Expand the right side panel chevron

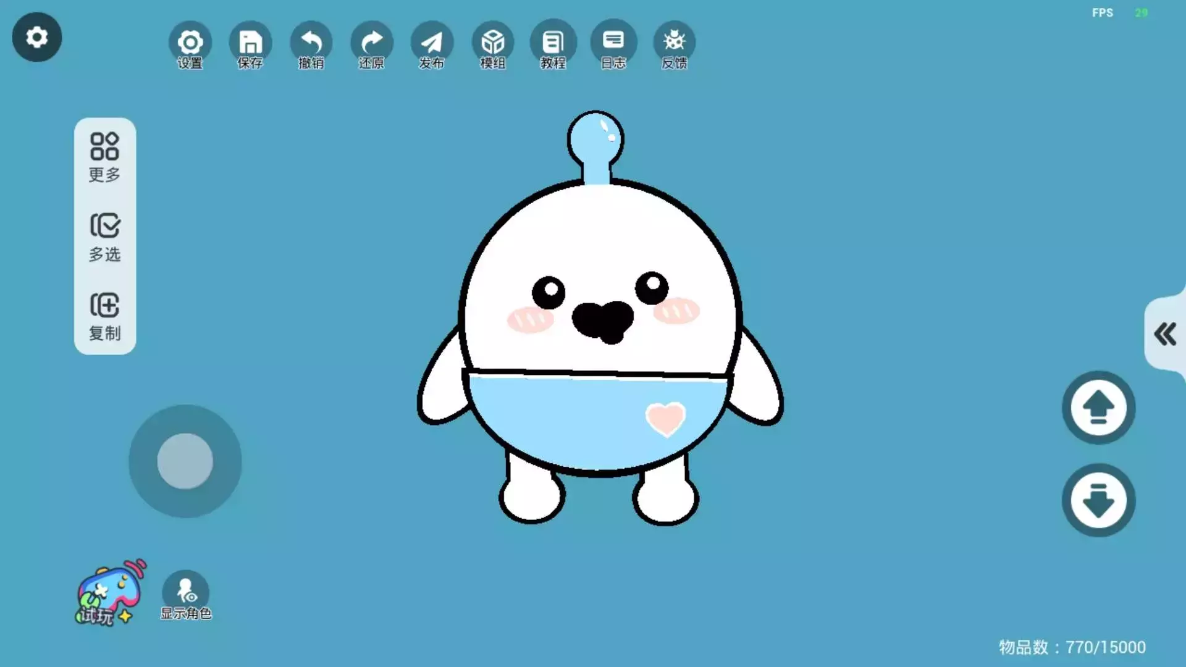pos(1165,334)
